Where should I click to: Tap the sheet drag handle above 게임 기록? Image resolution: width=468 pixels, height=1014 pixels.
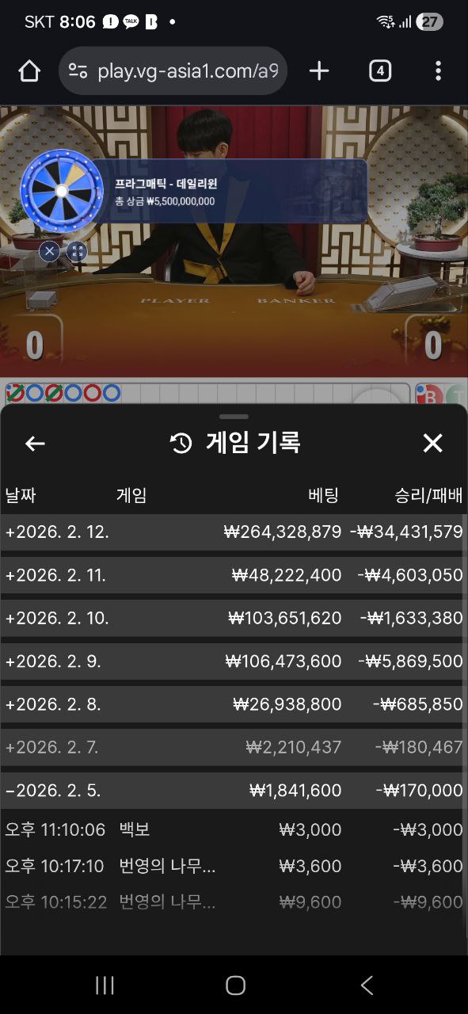pos(234,417)
